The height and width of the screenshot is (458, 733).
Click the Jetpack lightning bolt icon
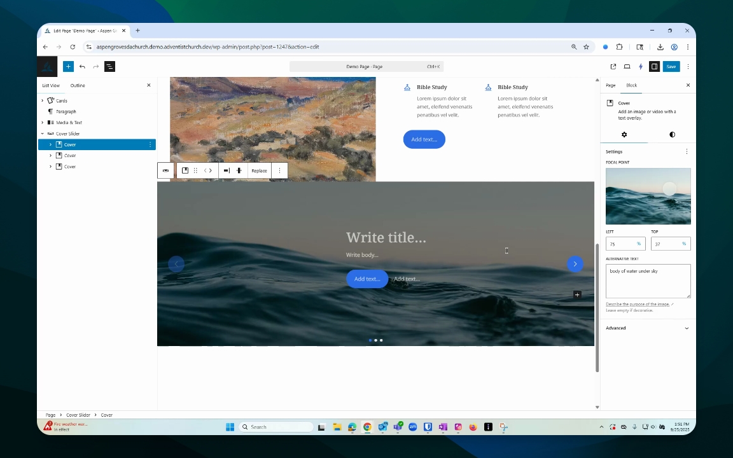coord(641,66)
